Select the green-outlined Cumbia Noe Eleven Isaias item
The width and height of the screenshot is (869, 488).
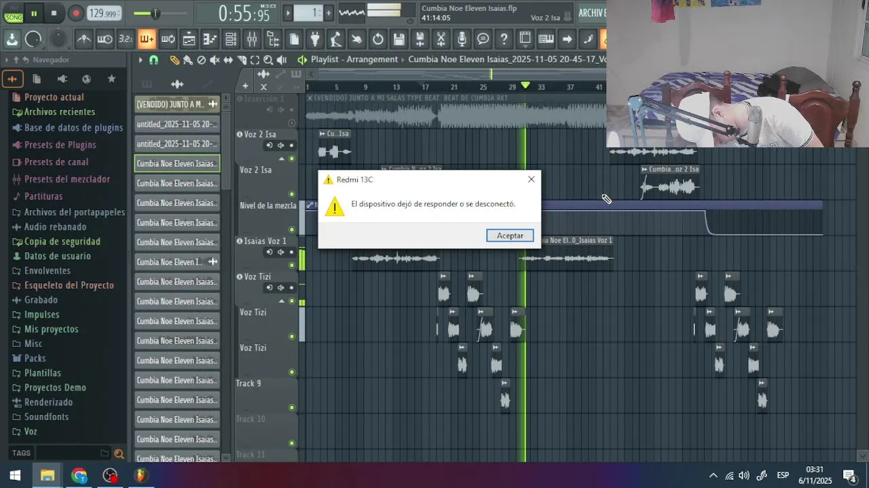click(x=177, y=163)
